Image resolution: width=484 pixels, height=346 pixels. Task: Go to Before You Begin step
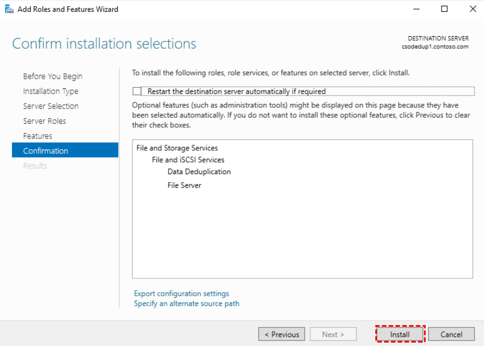click(53, 76)
